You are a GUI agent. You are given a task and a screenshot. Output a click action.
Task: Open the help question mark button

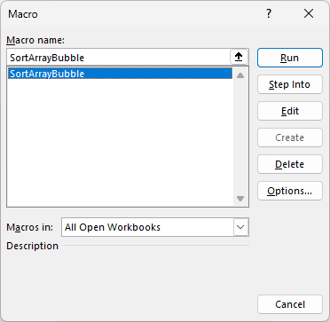click(x=269, y=14)
